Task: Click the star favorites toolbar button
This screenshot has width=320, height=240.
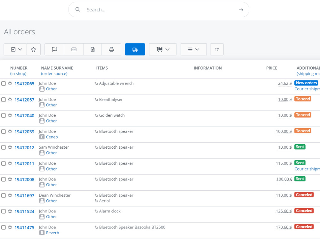Action: click(34, 49)
